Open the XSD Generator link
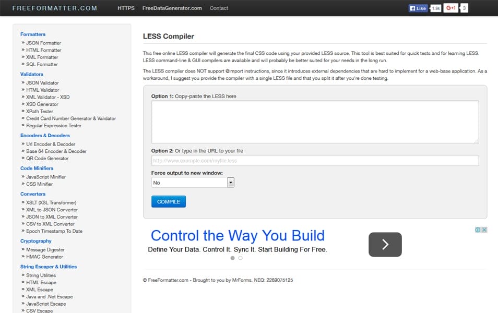This screenshot has height=313, width=498. coord(42,104)
